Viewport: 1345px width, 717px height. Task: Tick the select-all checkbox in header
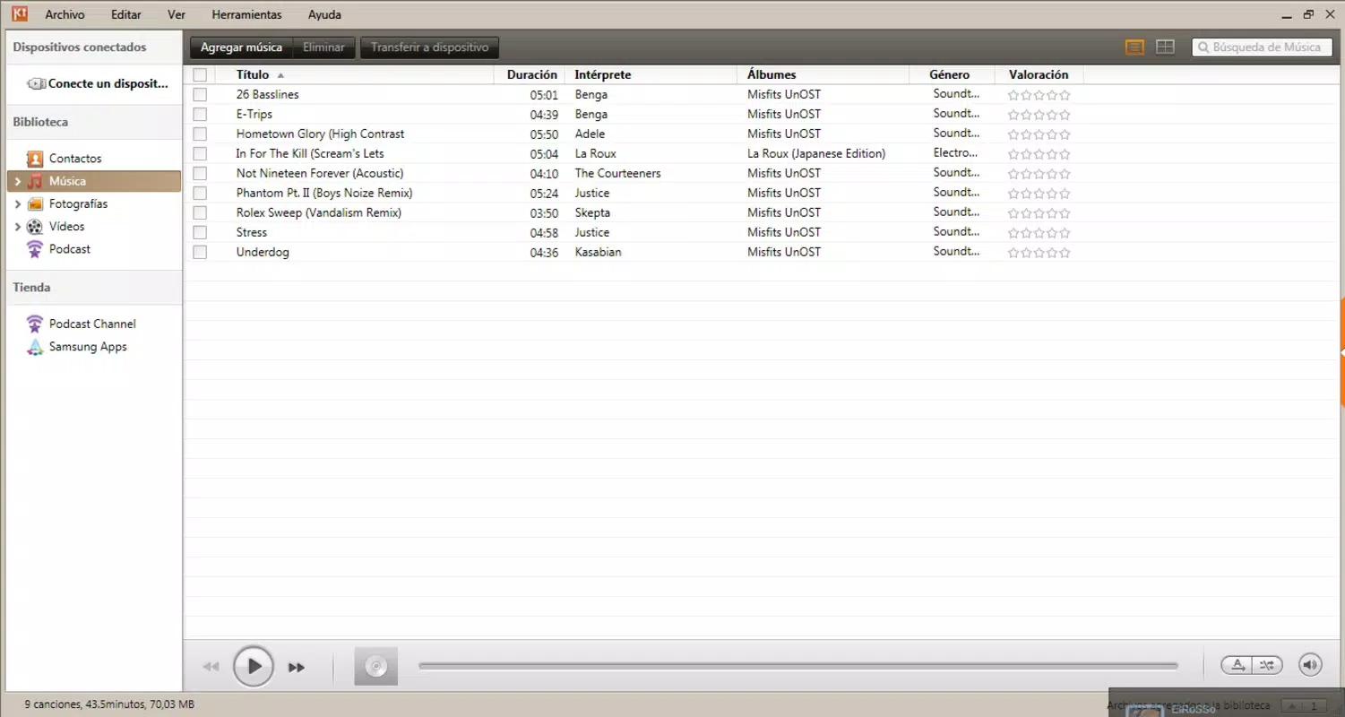[x=200, y=75]
